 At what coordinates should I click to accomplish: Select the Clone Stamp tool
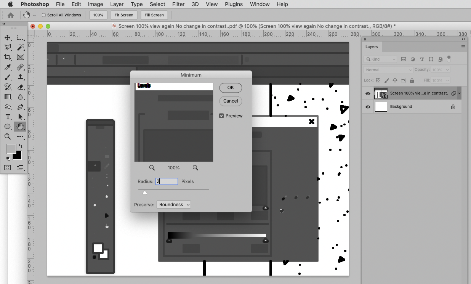[x=21, y=77]
